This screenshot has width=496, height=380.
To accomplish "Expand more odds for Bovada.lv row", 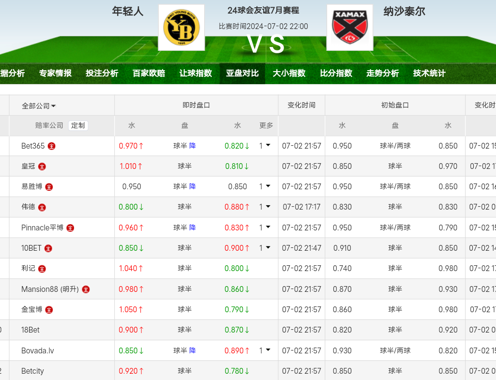I will [265, 350].
